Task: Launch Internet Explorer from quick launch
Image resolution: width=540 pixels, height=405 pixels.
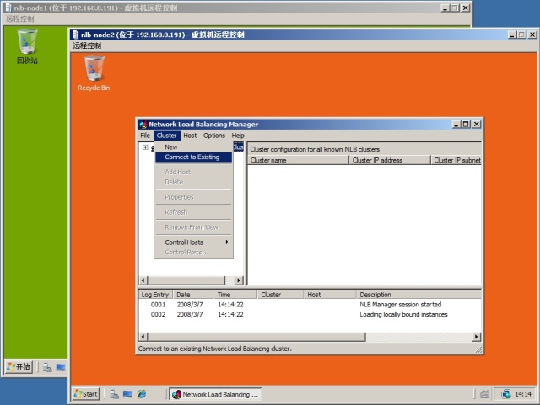Action: (x=141, y=394)
